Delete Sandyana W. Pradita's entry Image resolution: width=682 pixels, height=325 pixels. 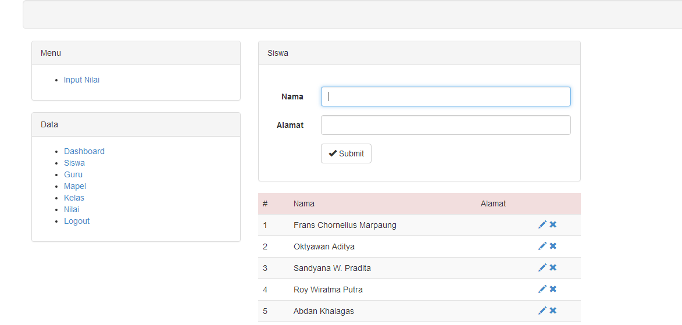[x=553, y=267]
